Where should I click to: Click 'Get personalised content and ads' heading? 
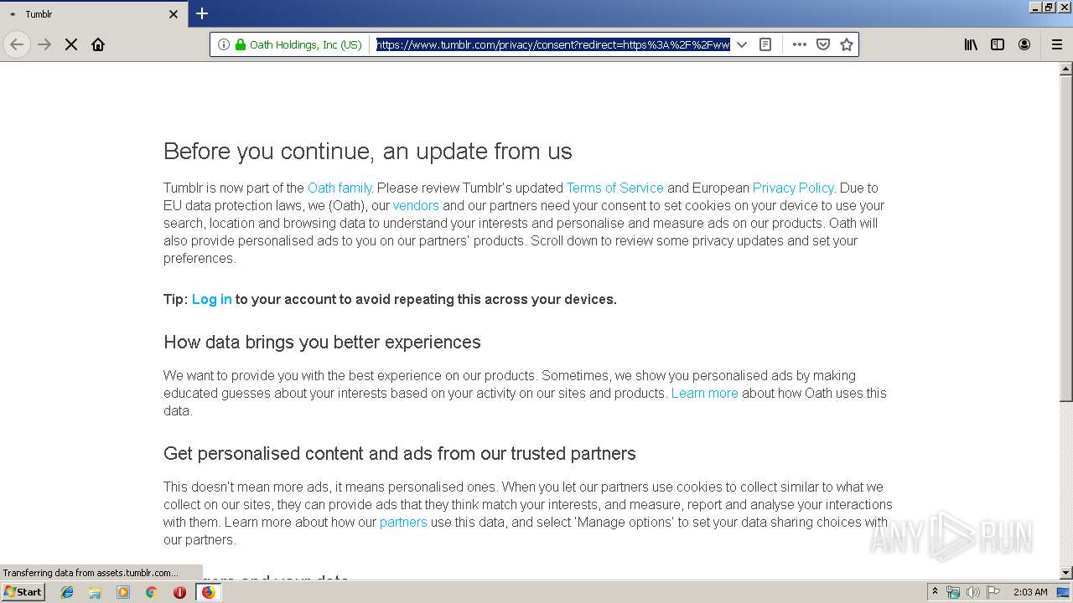400,453
